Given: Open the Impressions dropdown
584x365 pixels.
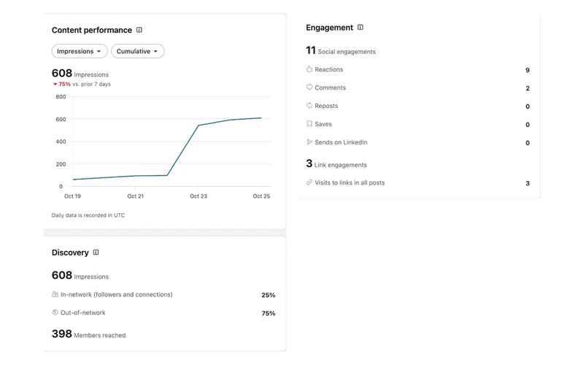Looking at the screenshot, I should 80,51.
